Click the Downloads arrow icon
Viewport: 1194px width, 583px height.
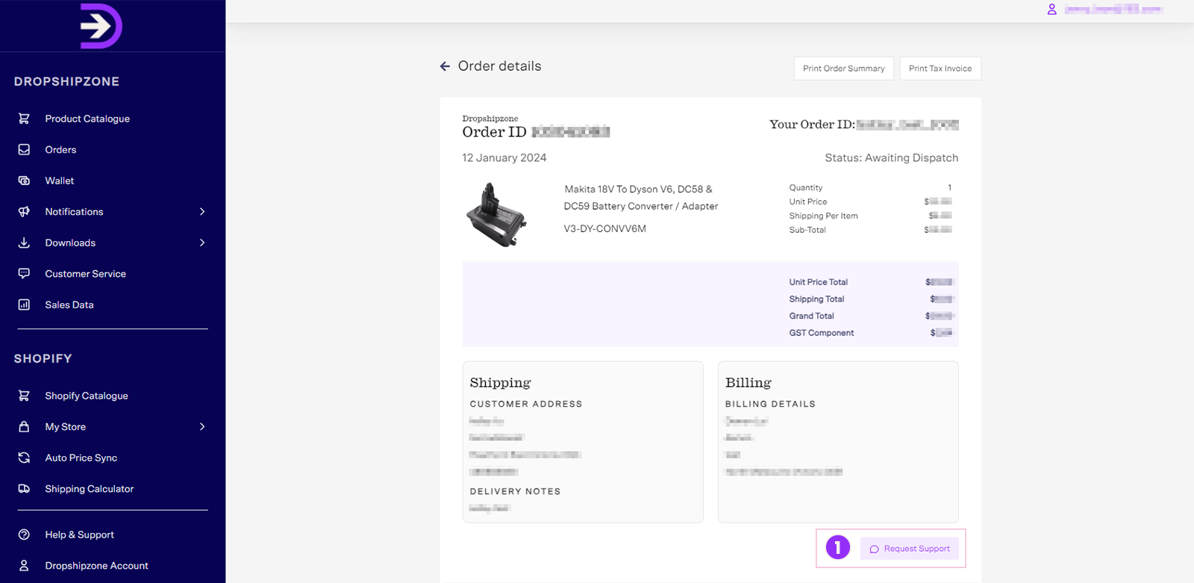pos(24,243)
